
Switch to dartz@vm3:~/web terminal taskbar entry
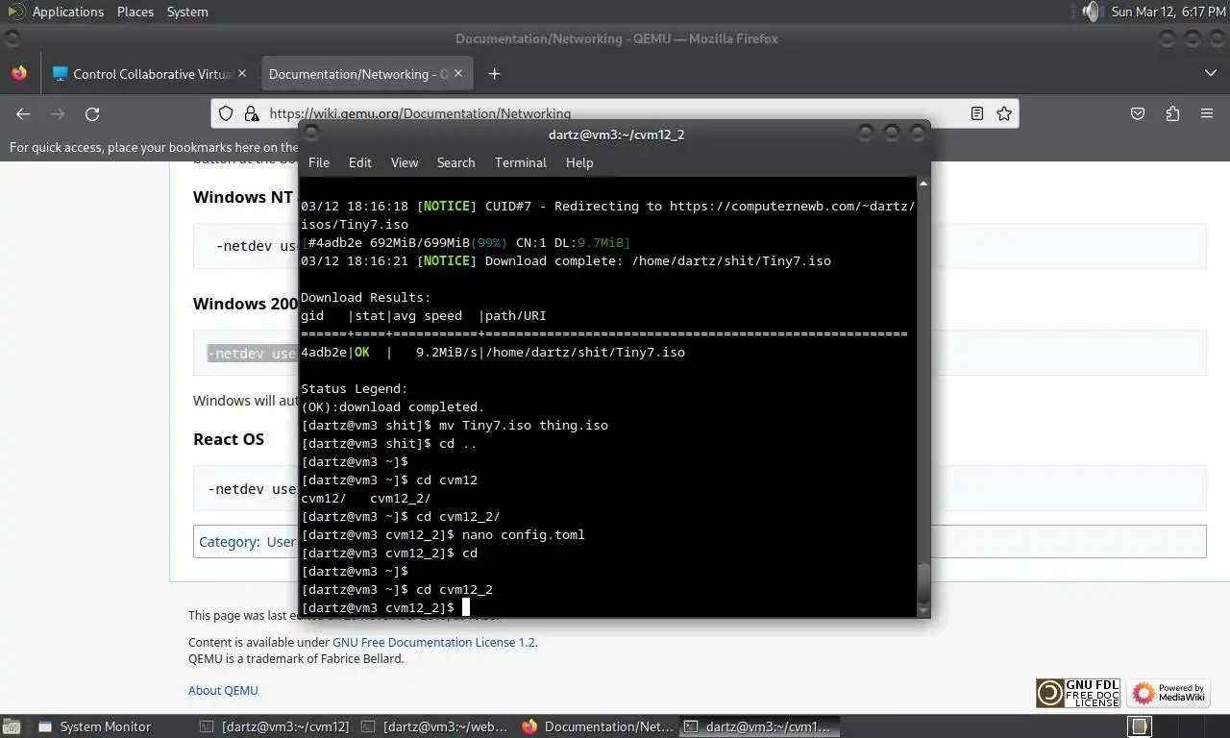[x=435, y=726]
